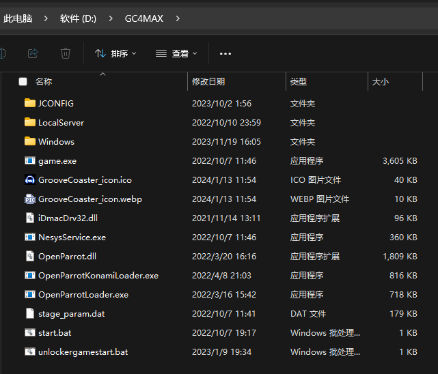Open the 排序 sort dropdown
Image resolution: width=438 pixels, height=374 pixels.
(x=115, y=53)
